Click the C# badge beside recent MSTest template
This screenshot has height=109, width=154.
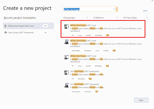45,26
